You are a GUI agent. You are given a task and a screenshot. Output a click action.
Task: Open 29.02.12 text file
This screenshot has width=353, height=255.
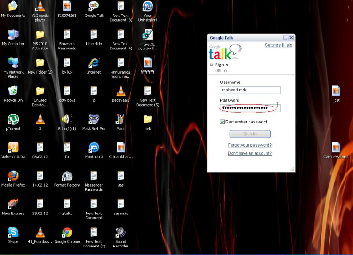point(40,204)
